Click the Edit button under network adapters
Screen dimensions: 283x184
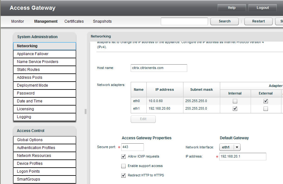click(x=143, y=119)
